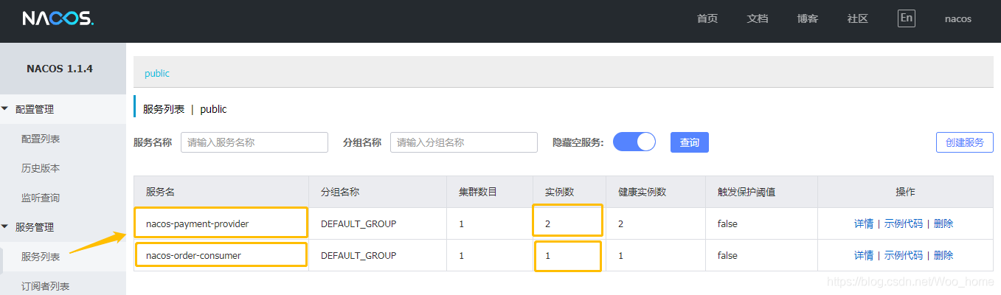Click DEFAULT_GROUP in the nacos-payment-provider row

[359, 223]
